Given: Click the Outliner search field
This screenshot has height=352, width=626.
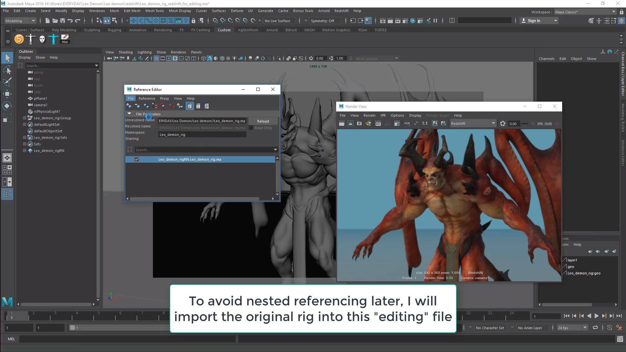Looking at the screenshot, I should pyautogui.click(x=61, y=66).
